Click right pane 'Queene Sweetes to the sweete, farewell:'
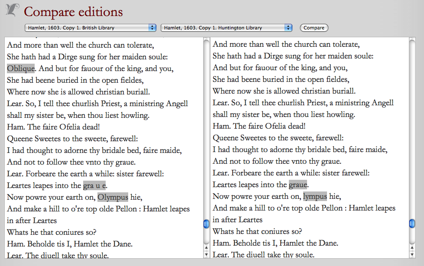The height and width of the screenshot is (266, 424). pyautogui.click(x=278, y=138)
